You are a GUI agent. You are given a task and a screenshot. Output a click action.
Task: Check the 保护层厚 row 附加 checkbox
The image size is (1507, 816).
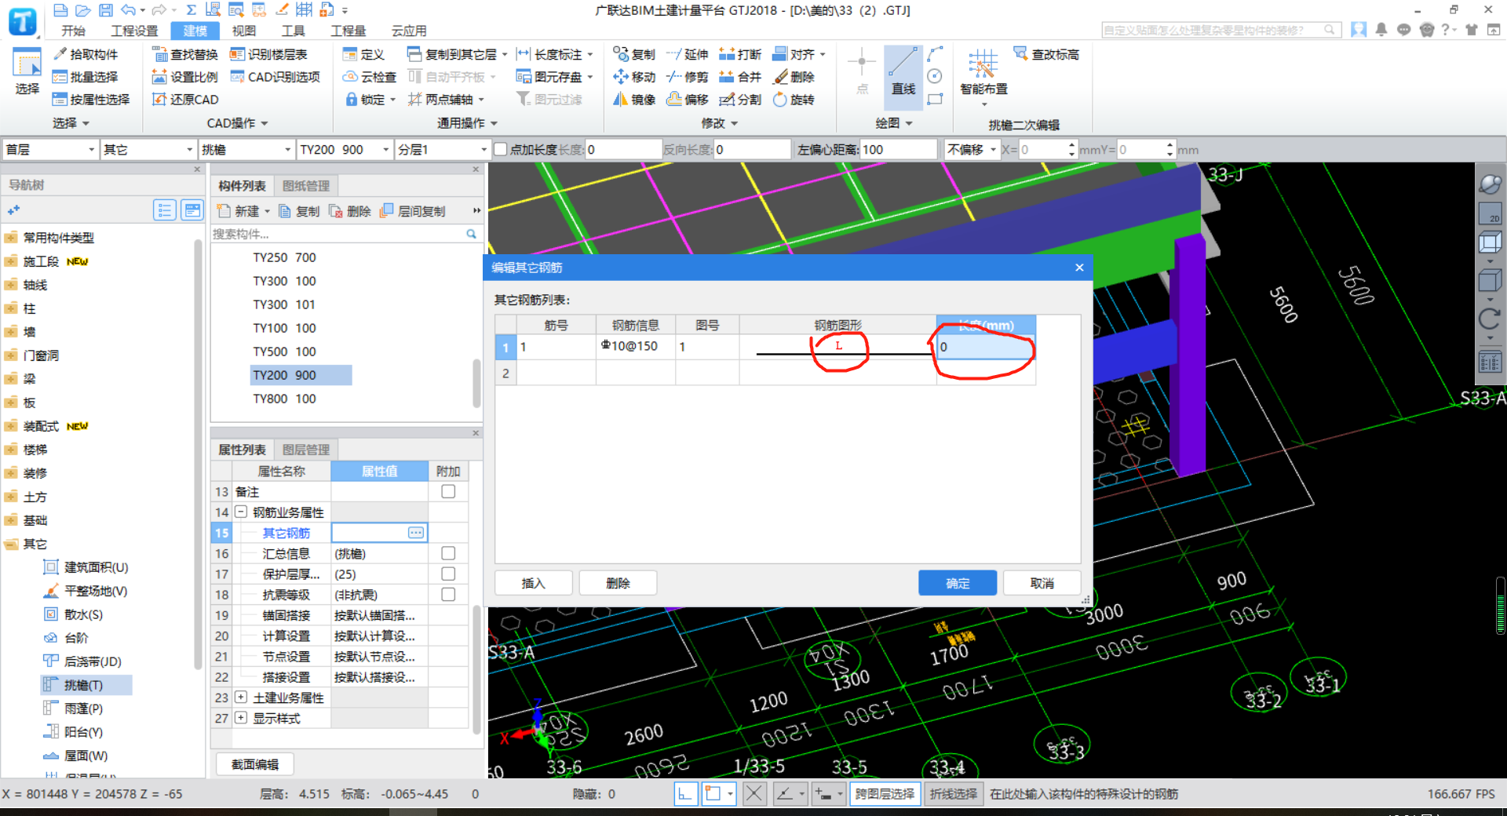click(x=448, y=574)
